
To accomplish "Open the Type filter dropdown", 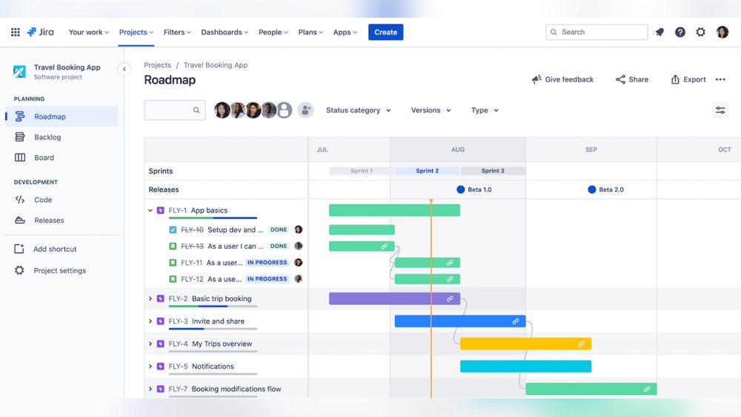I will (x=485, y=110).
